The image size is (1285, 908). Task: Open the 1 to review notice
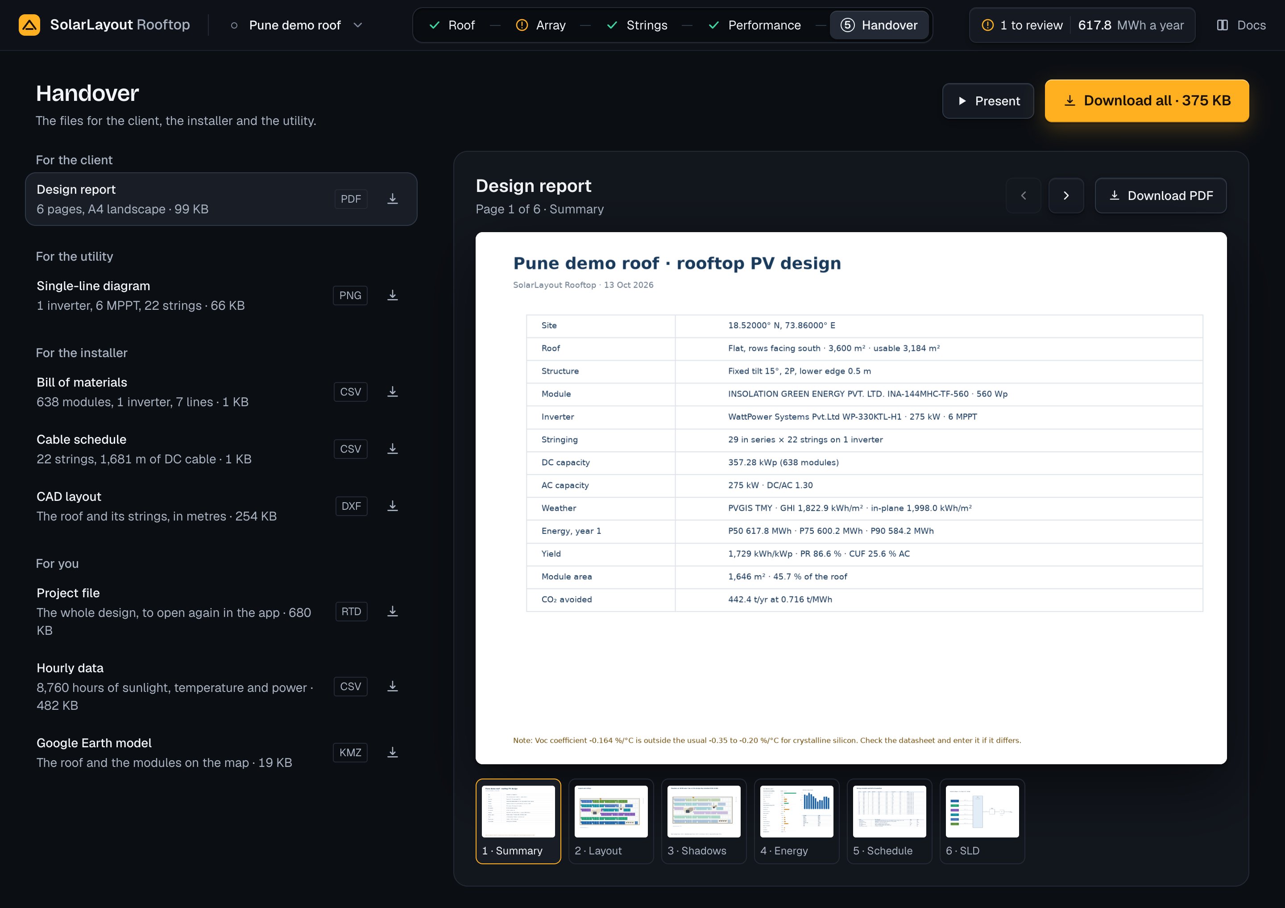point(1022,25)
